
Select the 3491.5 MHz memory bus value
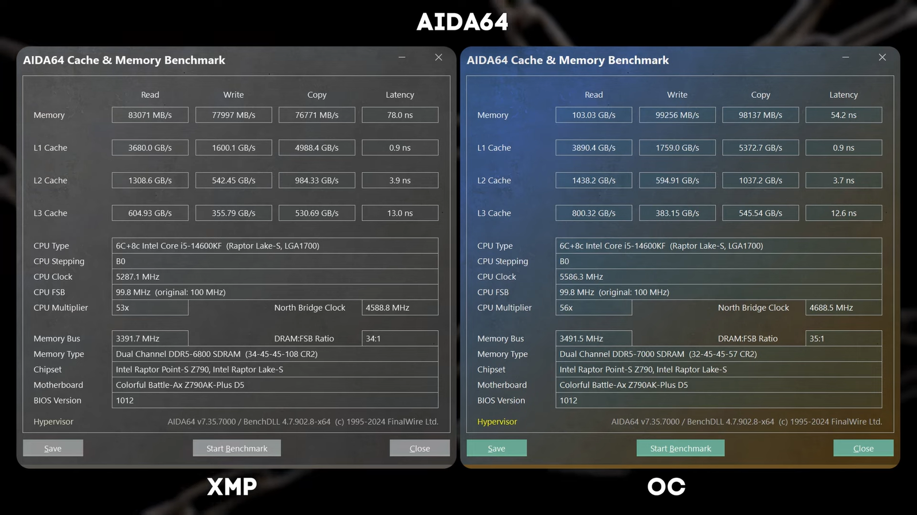coord(594,339)
